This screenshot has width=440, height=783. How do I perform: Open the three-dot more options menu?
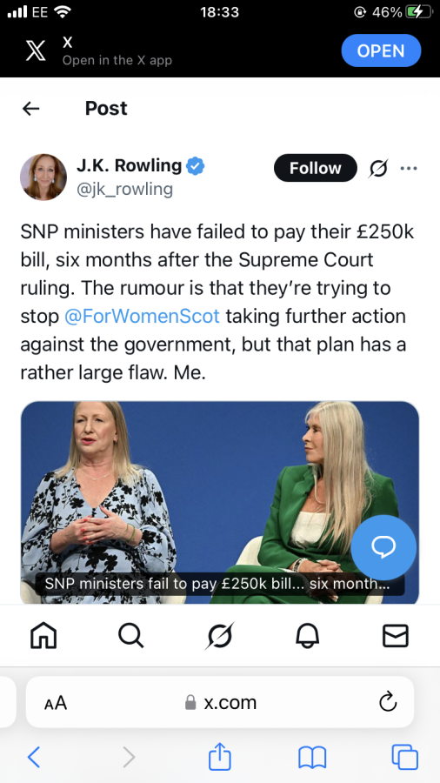(x=409, y=168)
